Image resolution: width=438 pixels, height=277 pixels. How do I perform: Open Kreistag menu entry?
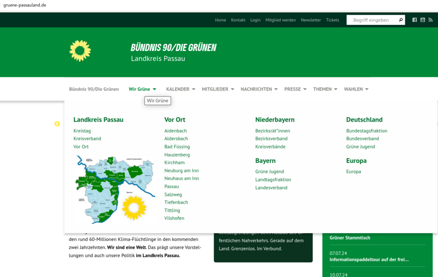(82, 131)
